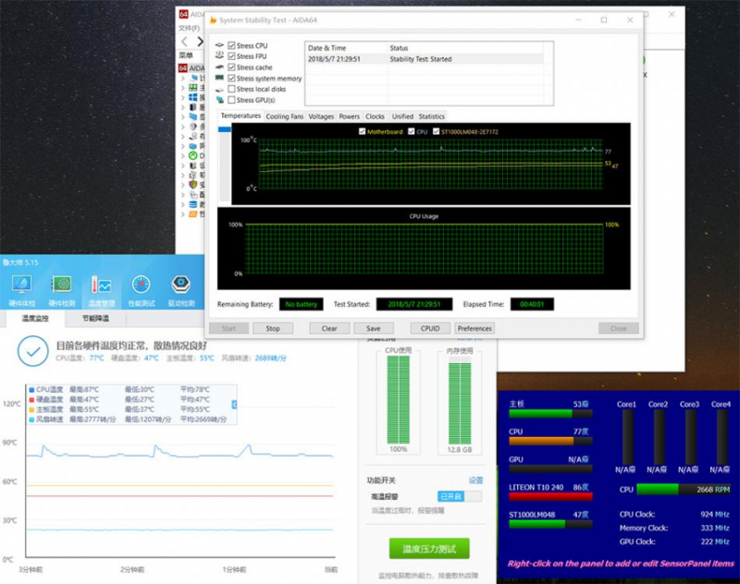Click the green 温度压力测试 button
The height and width of the screenshot is (584, 740).
coord(429,549)
